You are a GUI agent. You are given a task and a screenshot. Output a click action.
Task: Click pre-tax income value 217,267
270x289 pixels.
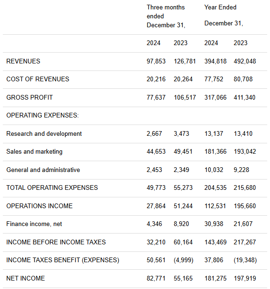pyautogui.click(x=245, y=242)
